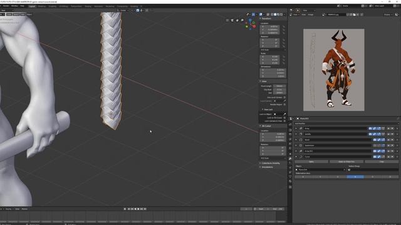Toggle Subdivision modifier viewport display
Screen dimensions: 401x225
(x=379, y=146)
